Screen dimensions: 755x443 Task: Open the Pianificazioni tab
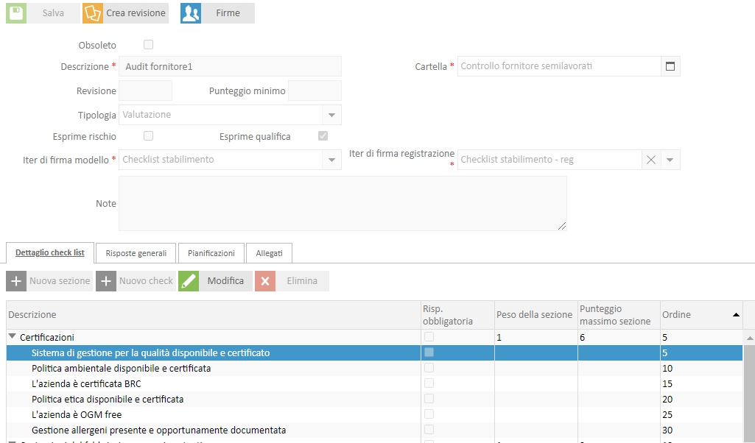point(211,253)
